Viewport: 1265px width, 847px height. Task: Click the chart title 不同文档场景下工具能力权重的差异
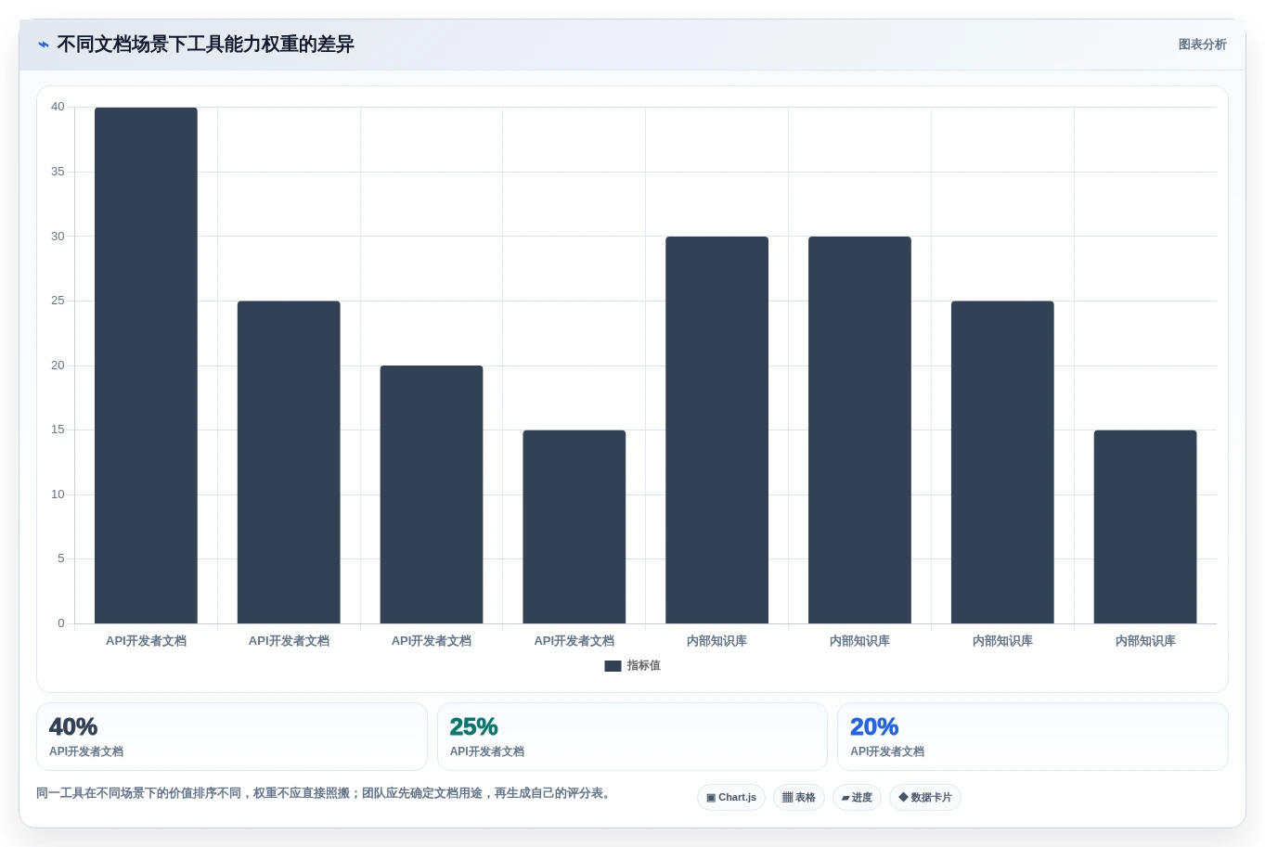(x=205, y=45)
